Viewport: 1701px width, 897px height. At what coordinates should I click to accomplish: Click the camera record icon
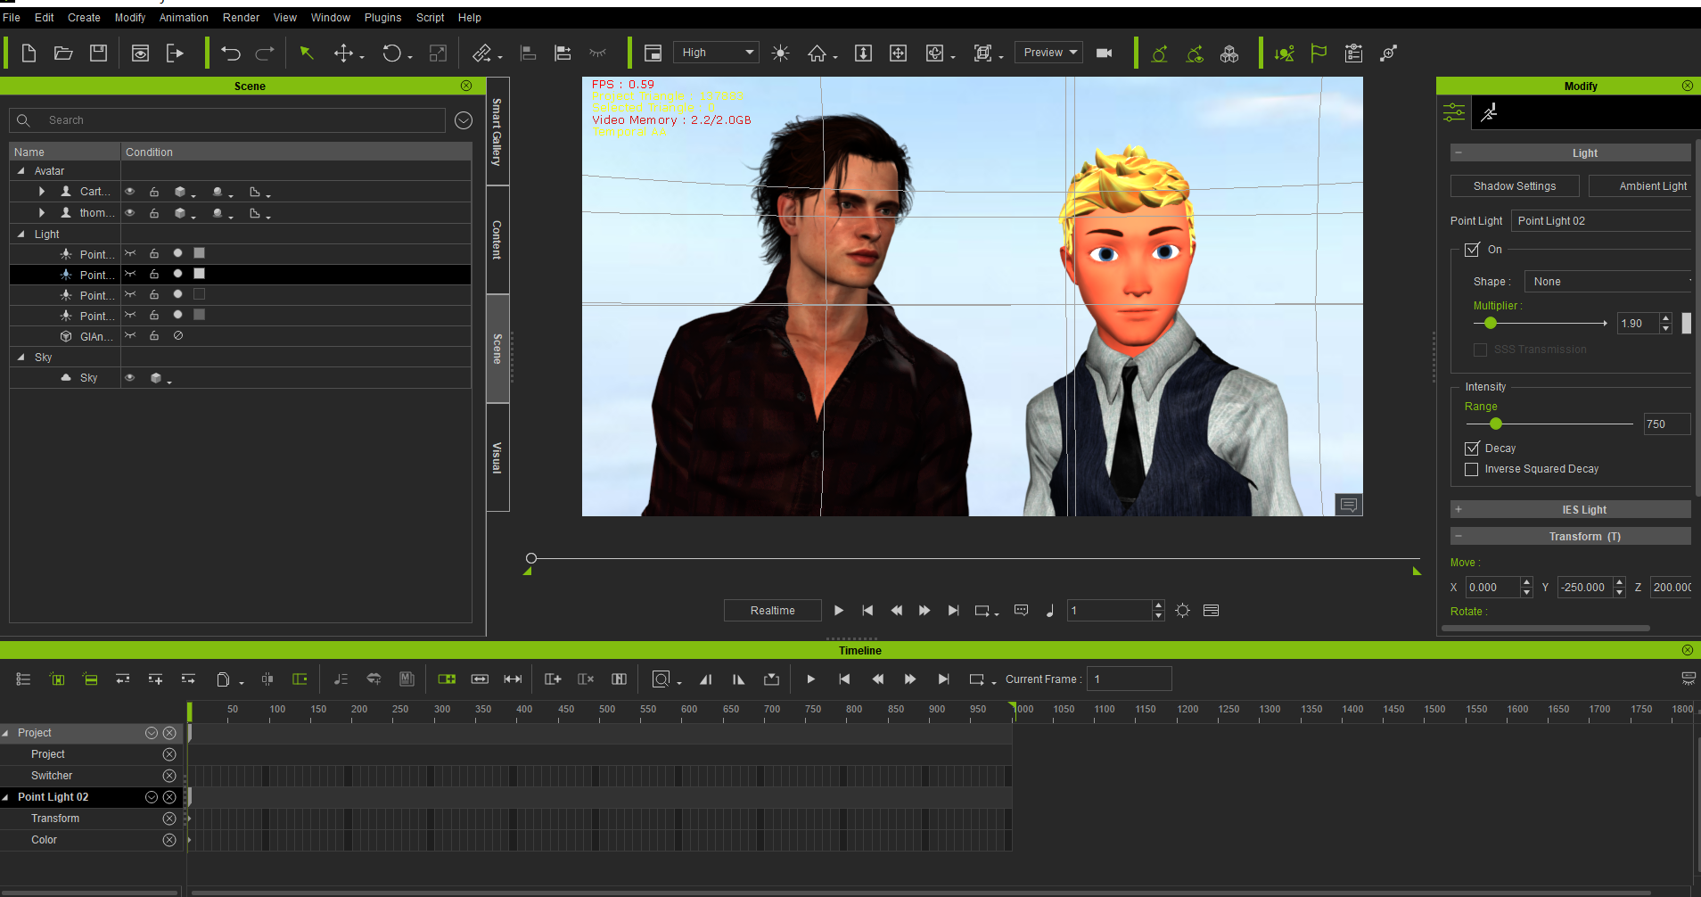[1104, 53]
